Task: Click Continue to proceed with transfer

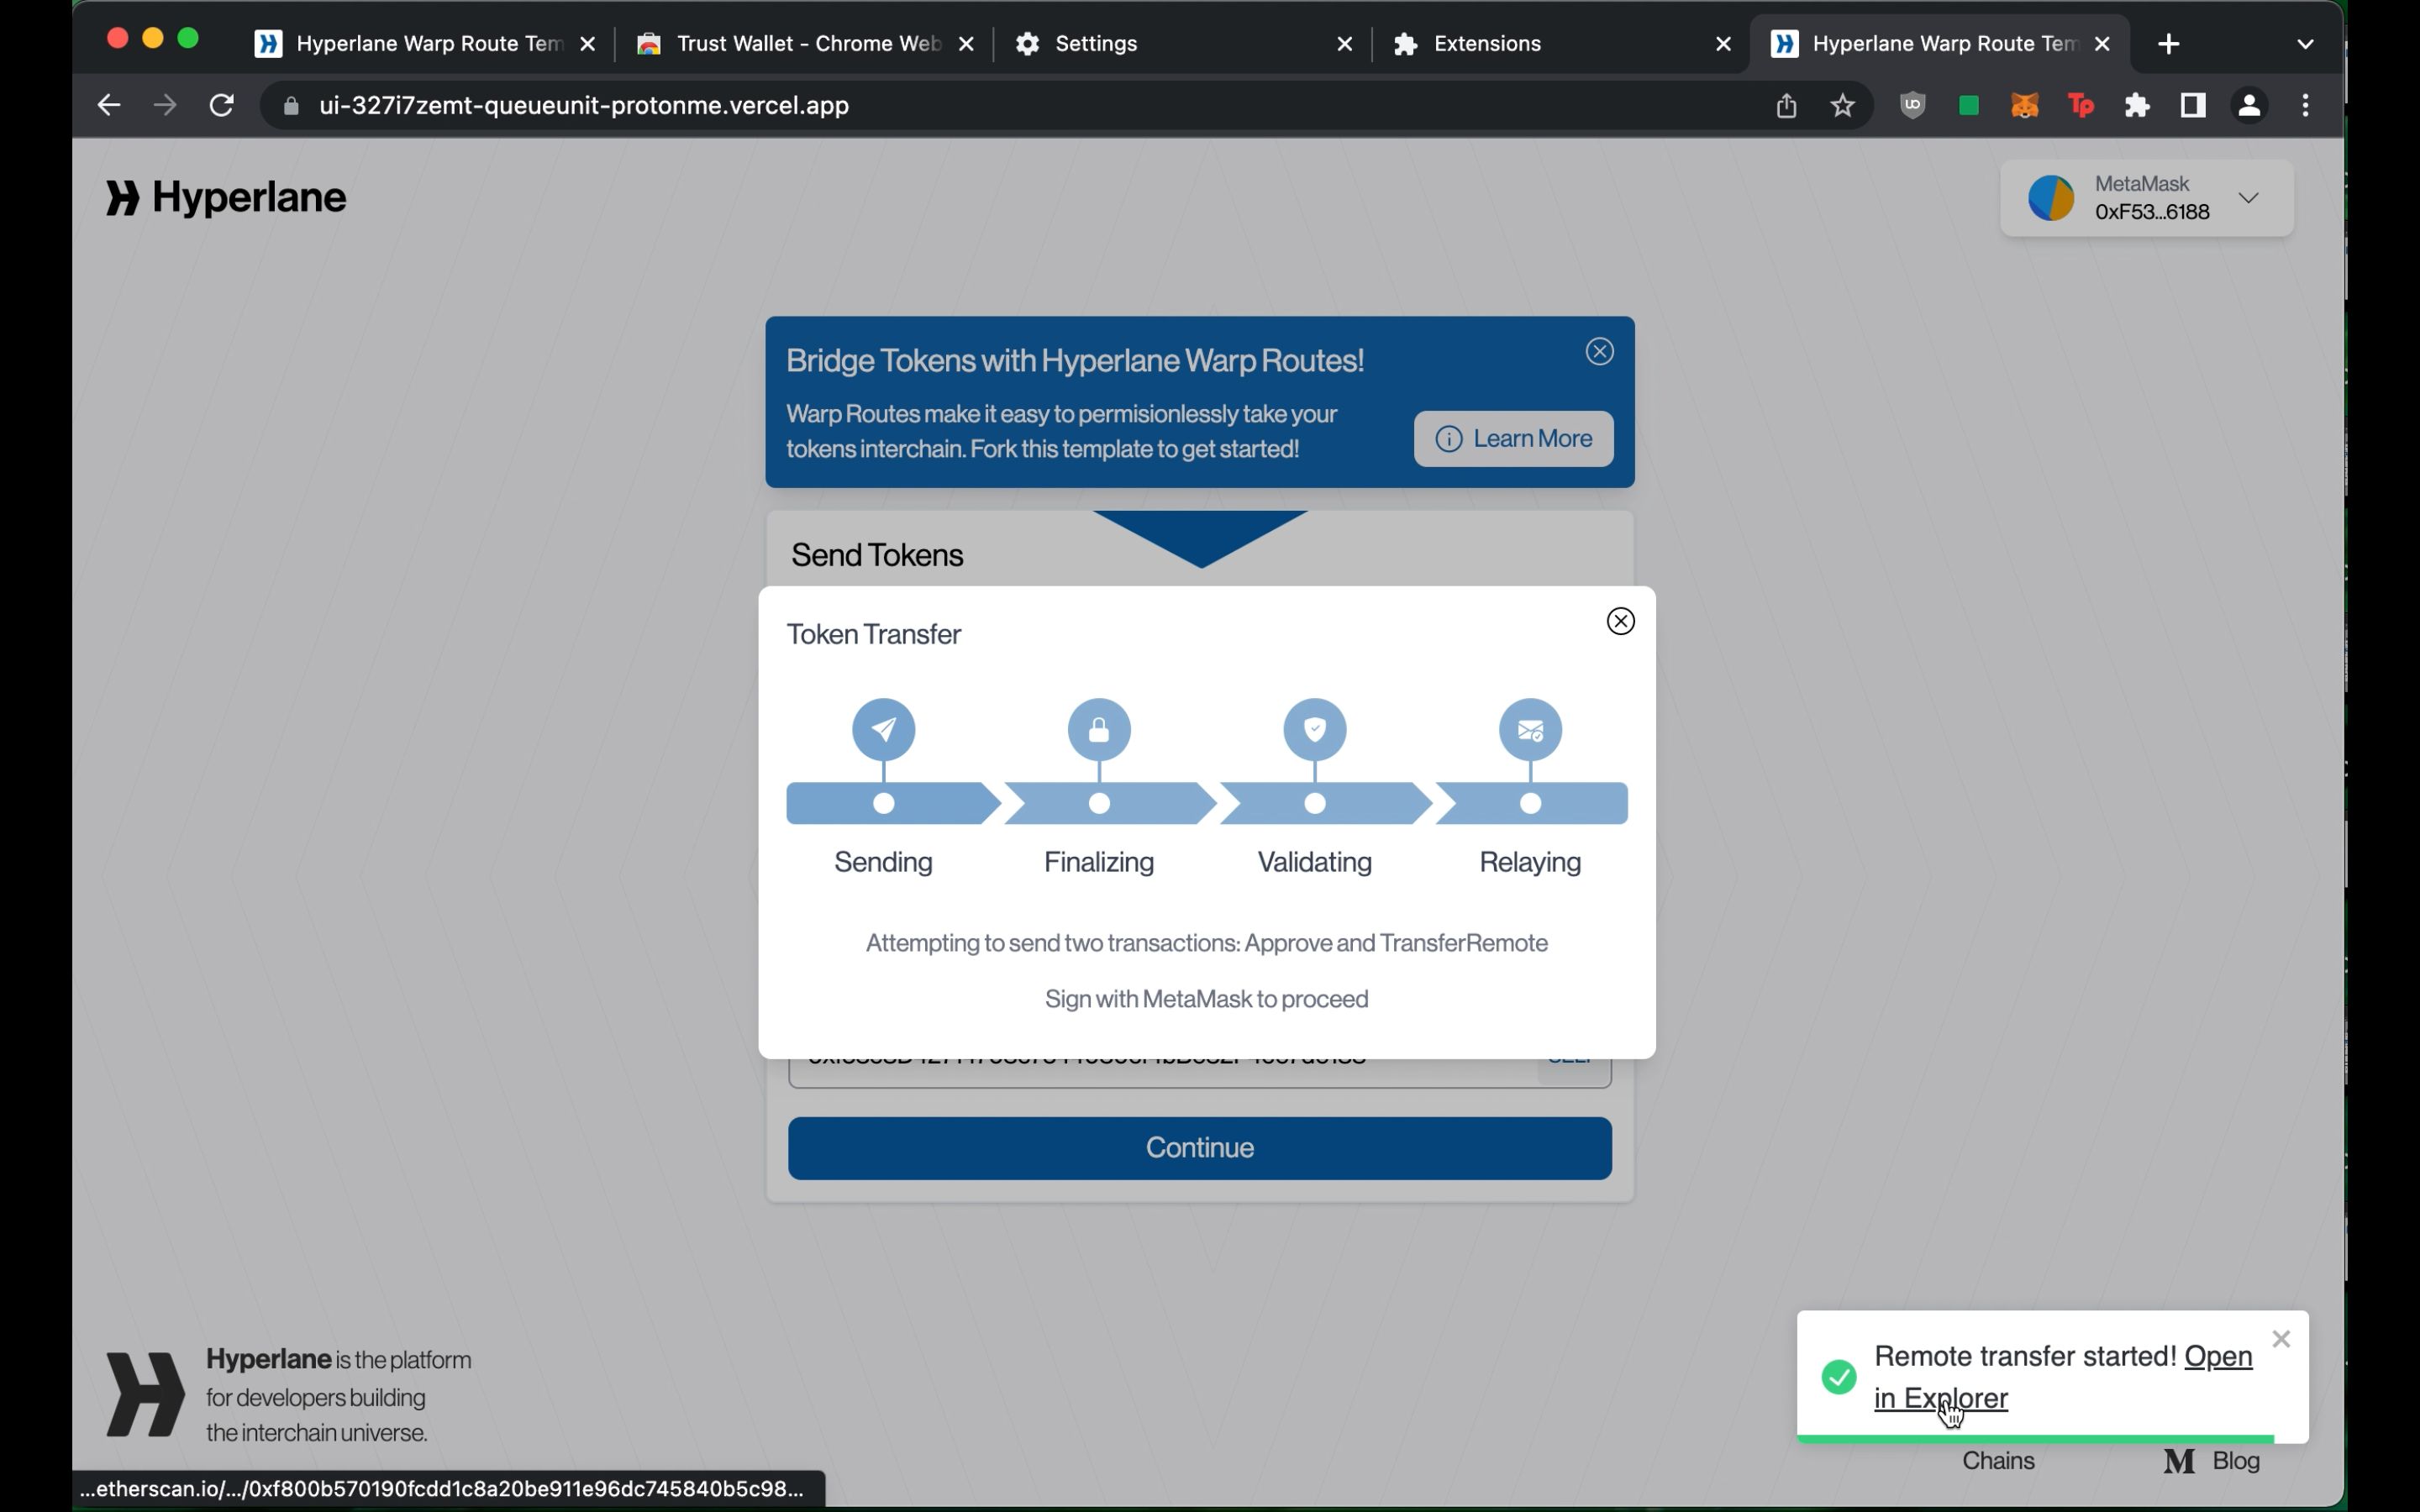Action: [x=1199, y=1147]
